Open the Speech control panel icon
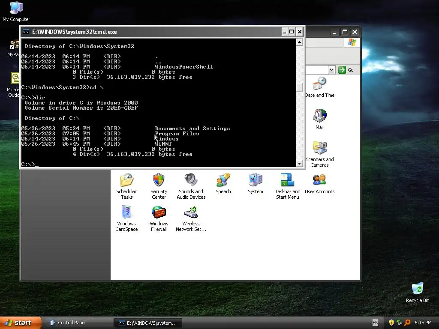 tap(223, 183)
